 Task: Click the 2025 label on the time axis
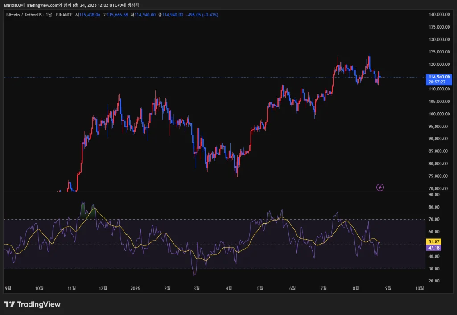click(x=136, y=288)
